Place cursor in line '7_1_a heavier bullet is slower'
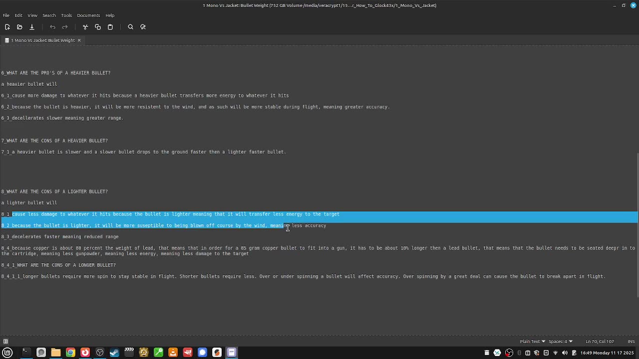Screen dimensions: 639x359 (144, 152)
